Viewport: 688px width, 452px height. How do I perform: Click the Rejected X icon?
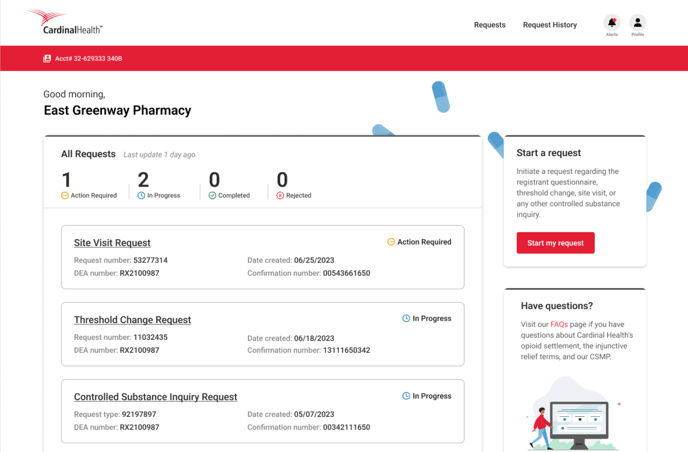coord(281,195)
